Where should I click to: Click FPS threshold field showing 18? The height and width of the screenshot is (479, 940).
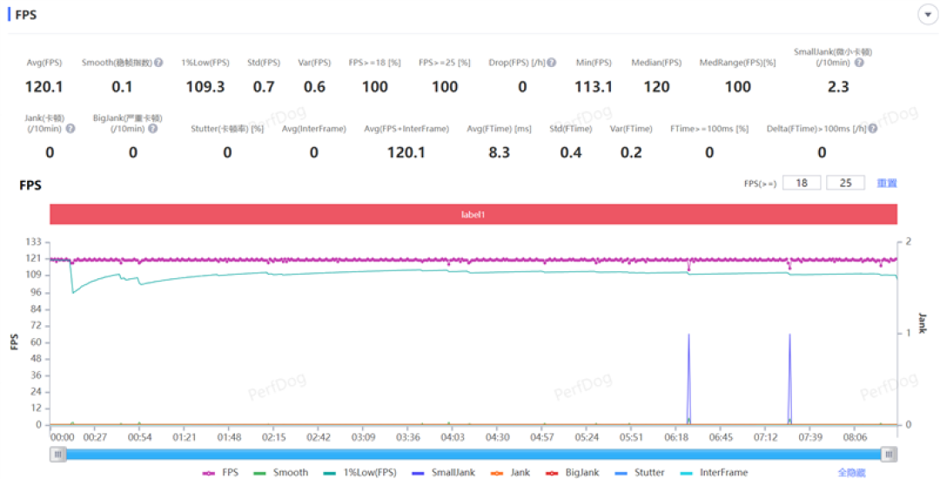(x=802, y=183)
